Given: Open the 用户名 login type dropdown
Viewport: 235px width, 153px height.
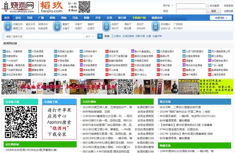Looking at the screenshot, I should coord(168,6).
